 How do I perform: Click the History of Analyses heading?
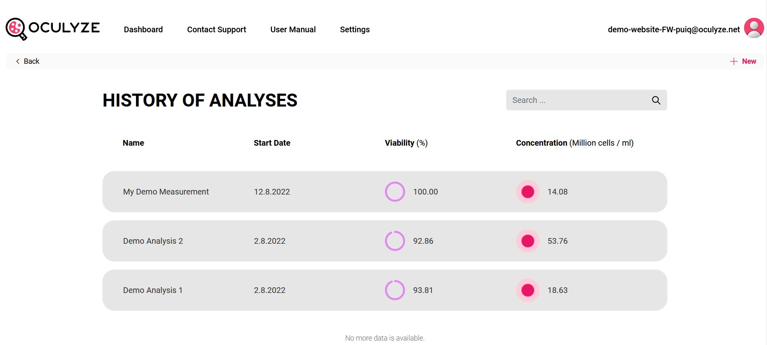tap(200, 100)
